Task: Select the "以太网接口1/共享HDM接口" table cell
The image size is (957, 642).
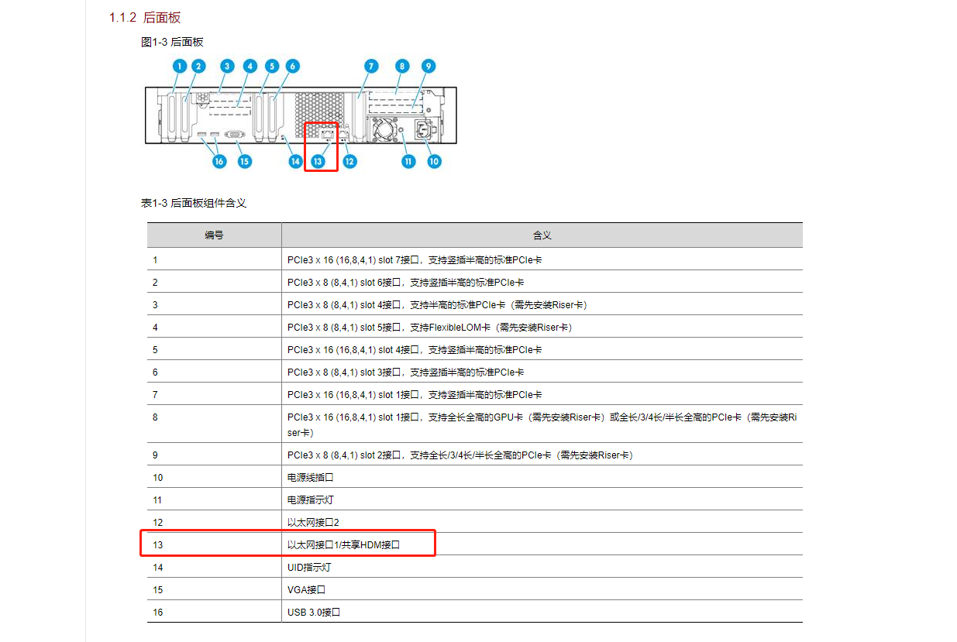Action: (x=542, y=545)
